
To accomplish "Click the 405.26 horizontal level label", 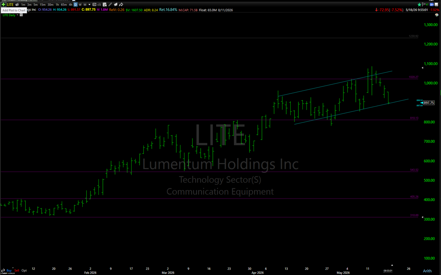I will pos(414,197).
